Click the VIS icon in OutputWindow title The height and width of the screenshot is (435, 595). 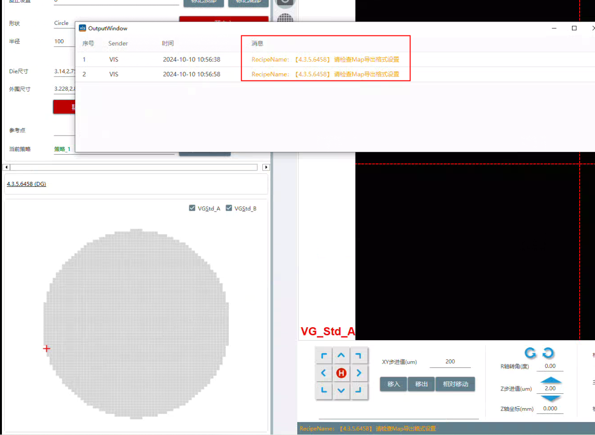(82, 28)
